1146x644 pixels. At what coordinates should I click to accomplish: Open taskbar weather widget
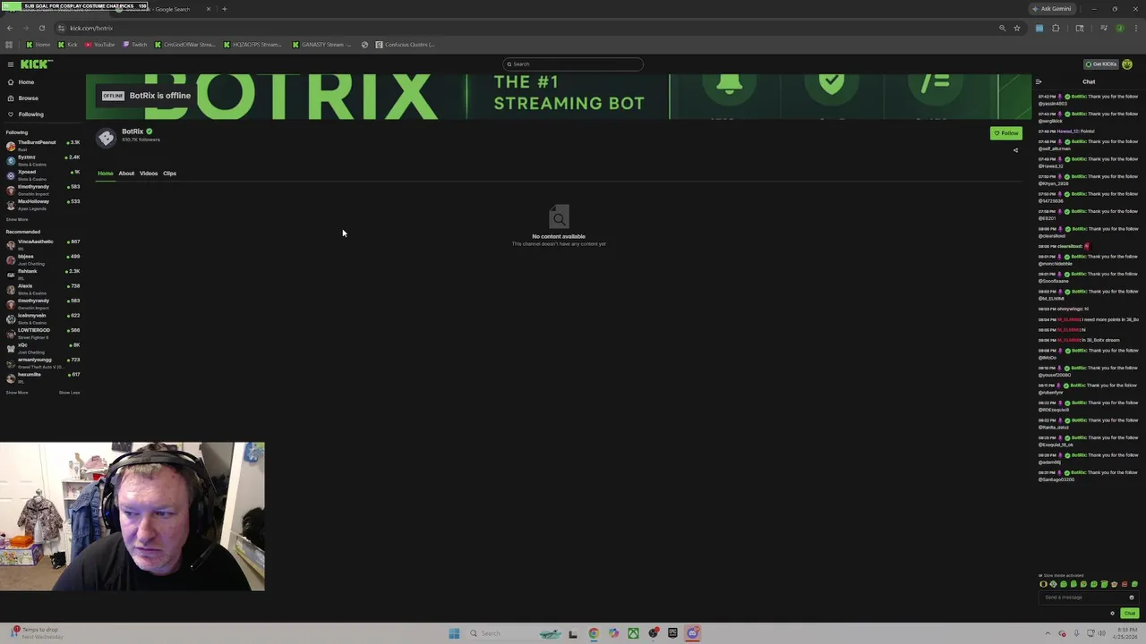(x=36, y=633)
